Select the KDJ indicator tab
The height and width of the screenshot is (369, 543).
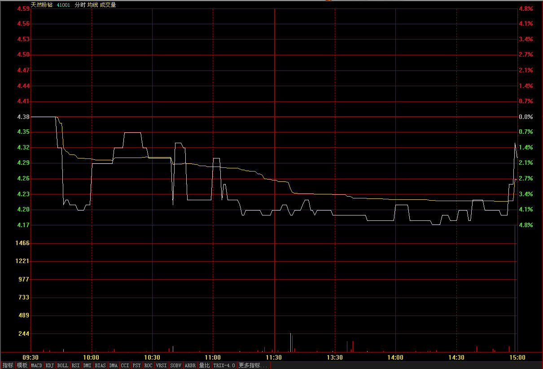pyautogui.click(x=50, y=365)
